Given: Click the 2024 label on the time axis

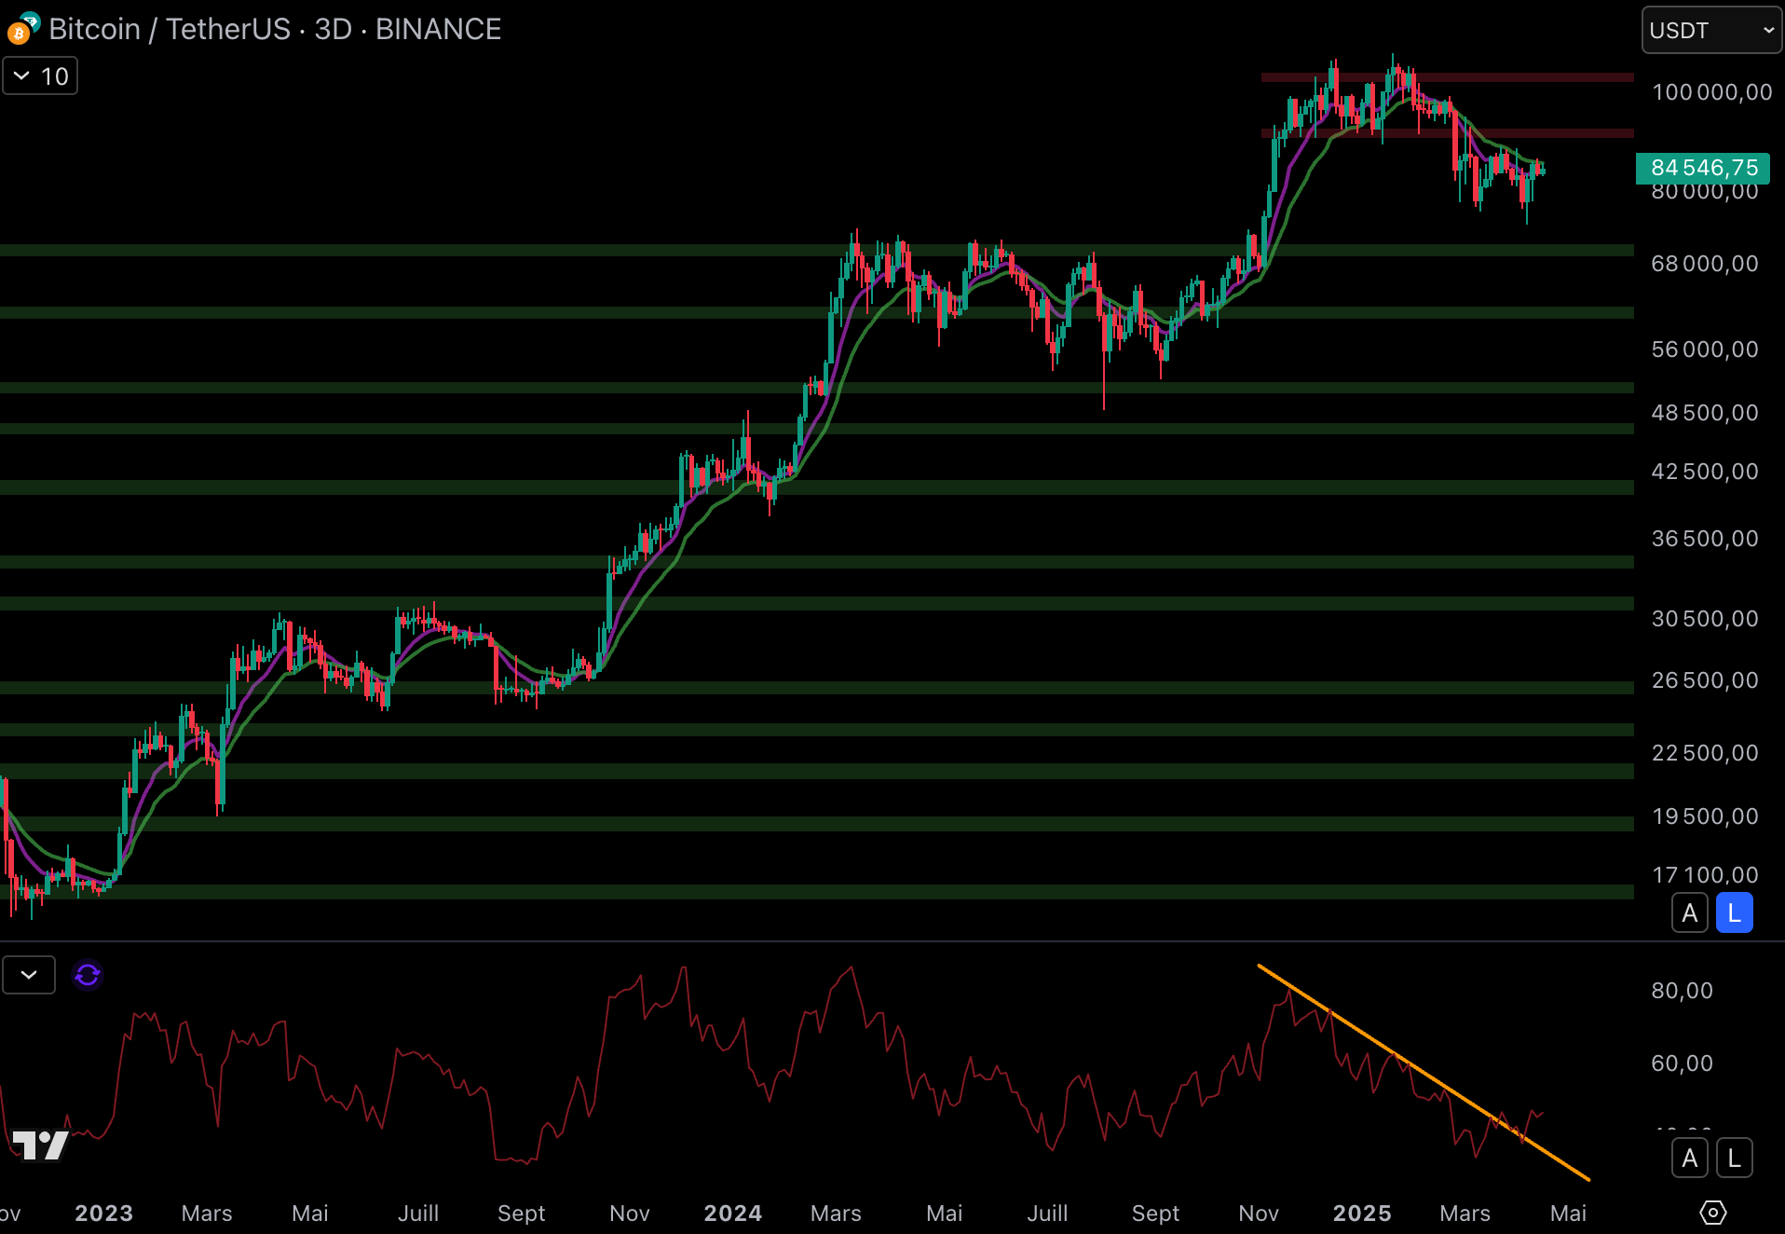Looking at the screenshot, I should [x=732, y=1213].
